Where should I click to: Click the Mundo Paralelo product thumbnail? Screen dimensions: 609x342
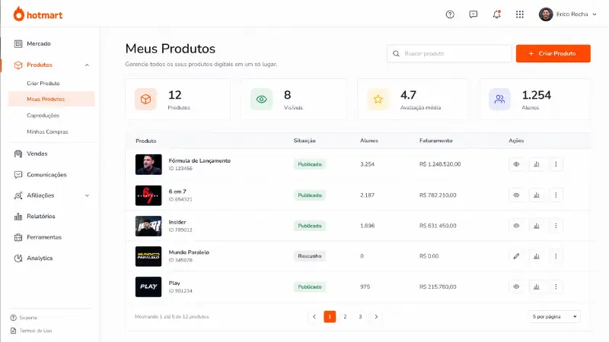click(148, 256)
